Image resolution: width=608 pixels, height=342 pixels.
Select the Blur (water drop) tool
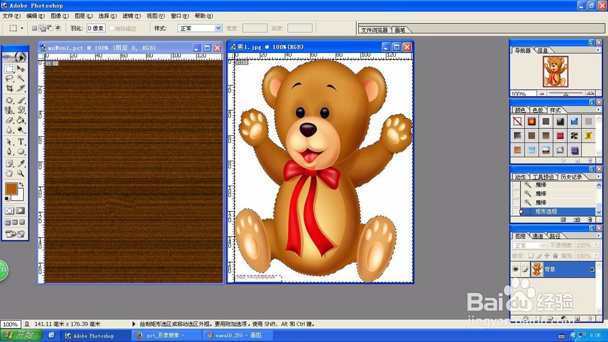10,130
